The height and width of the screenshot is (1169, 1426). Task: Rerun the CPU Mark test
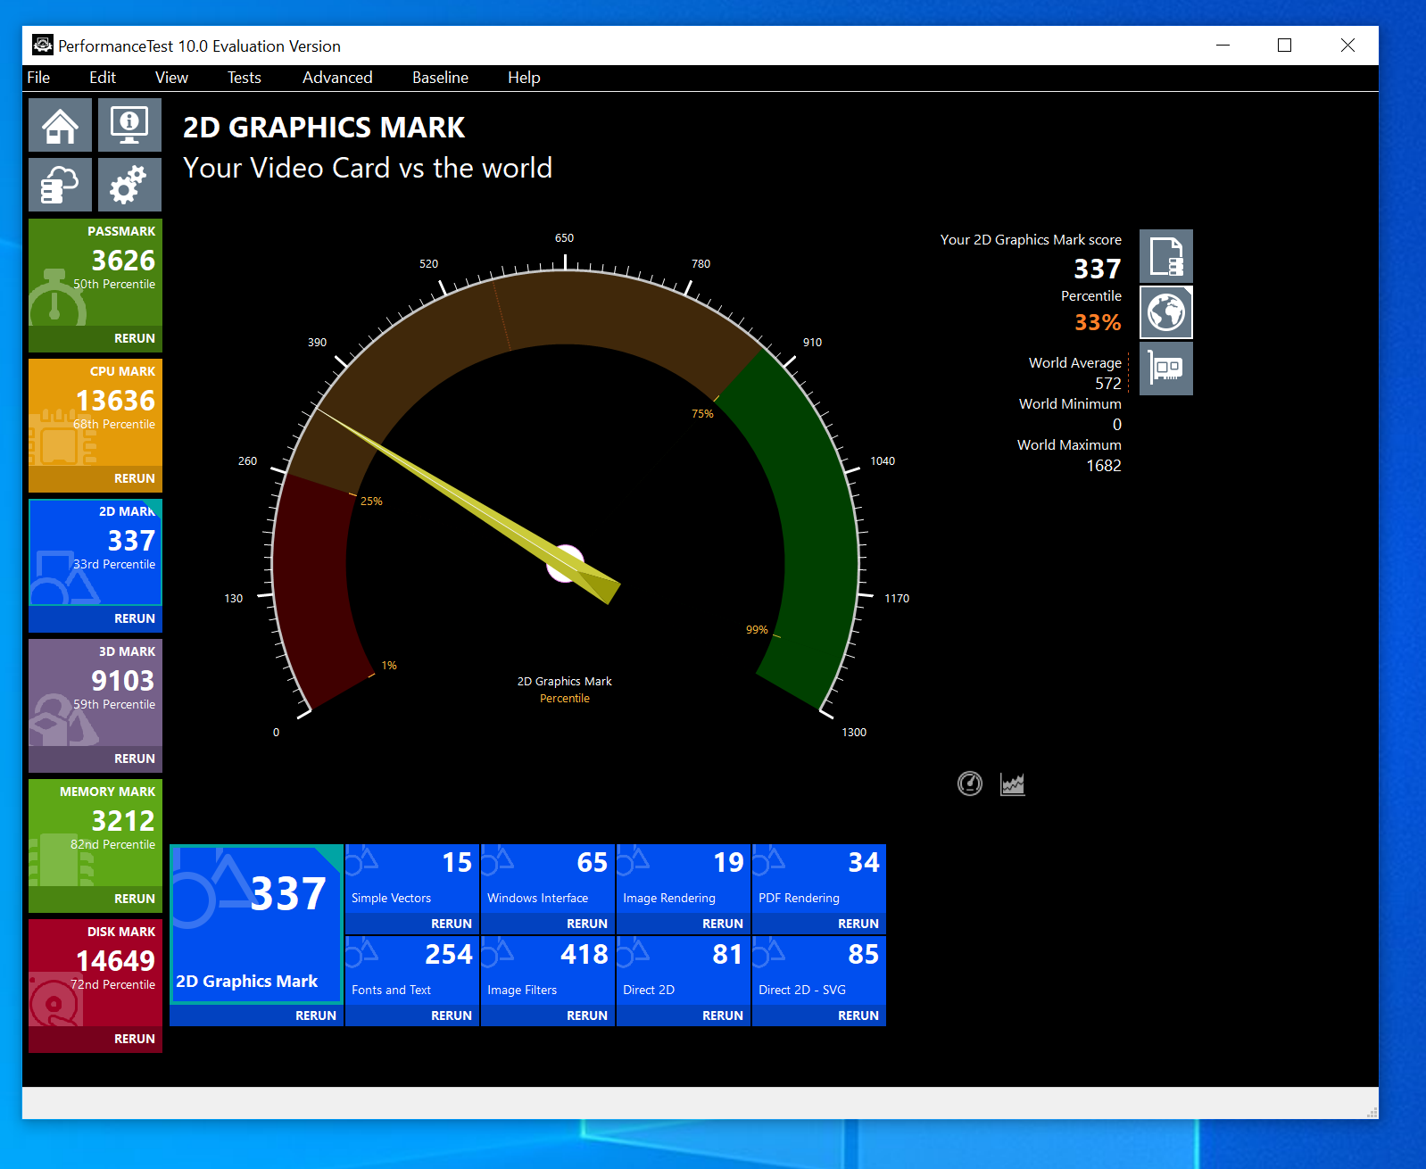pos(135,478)
